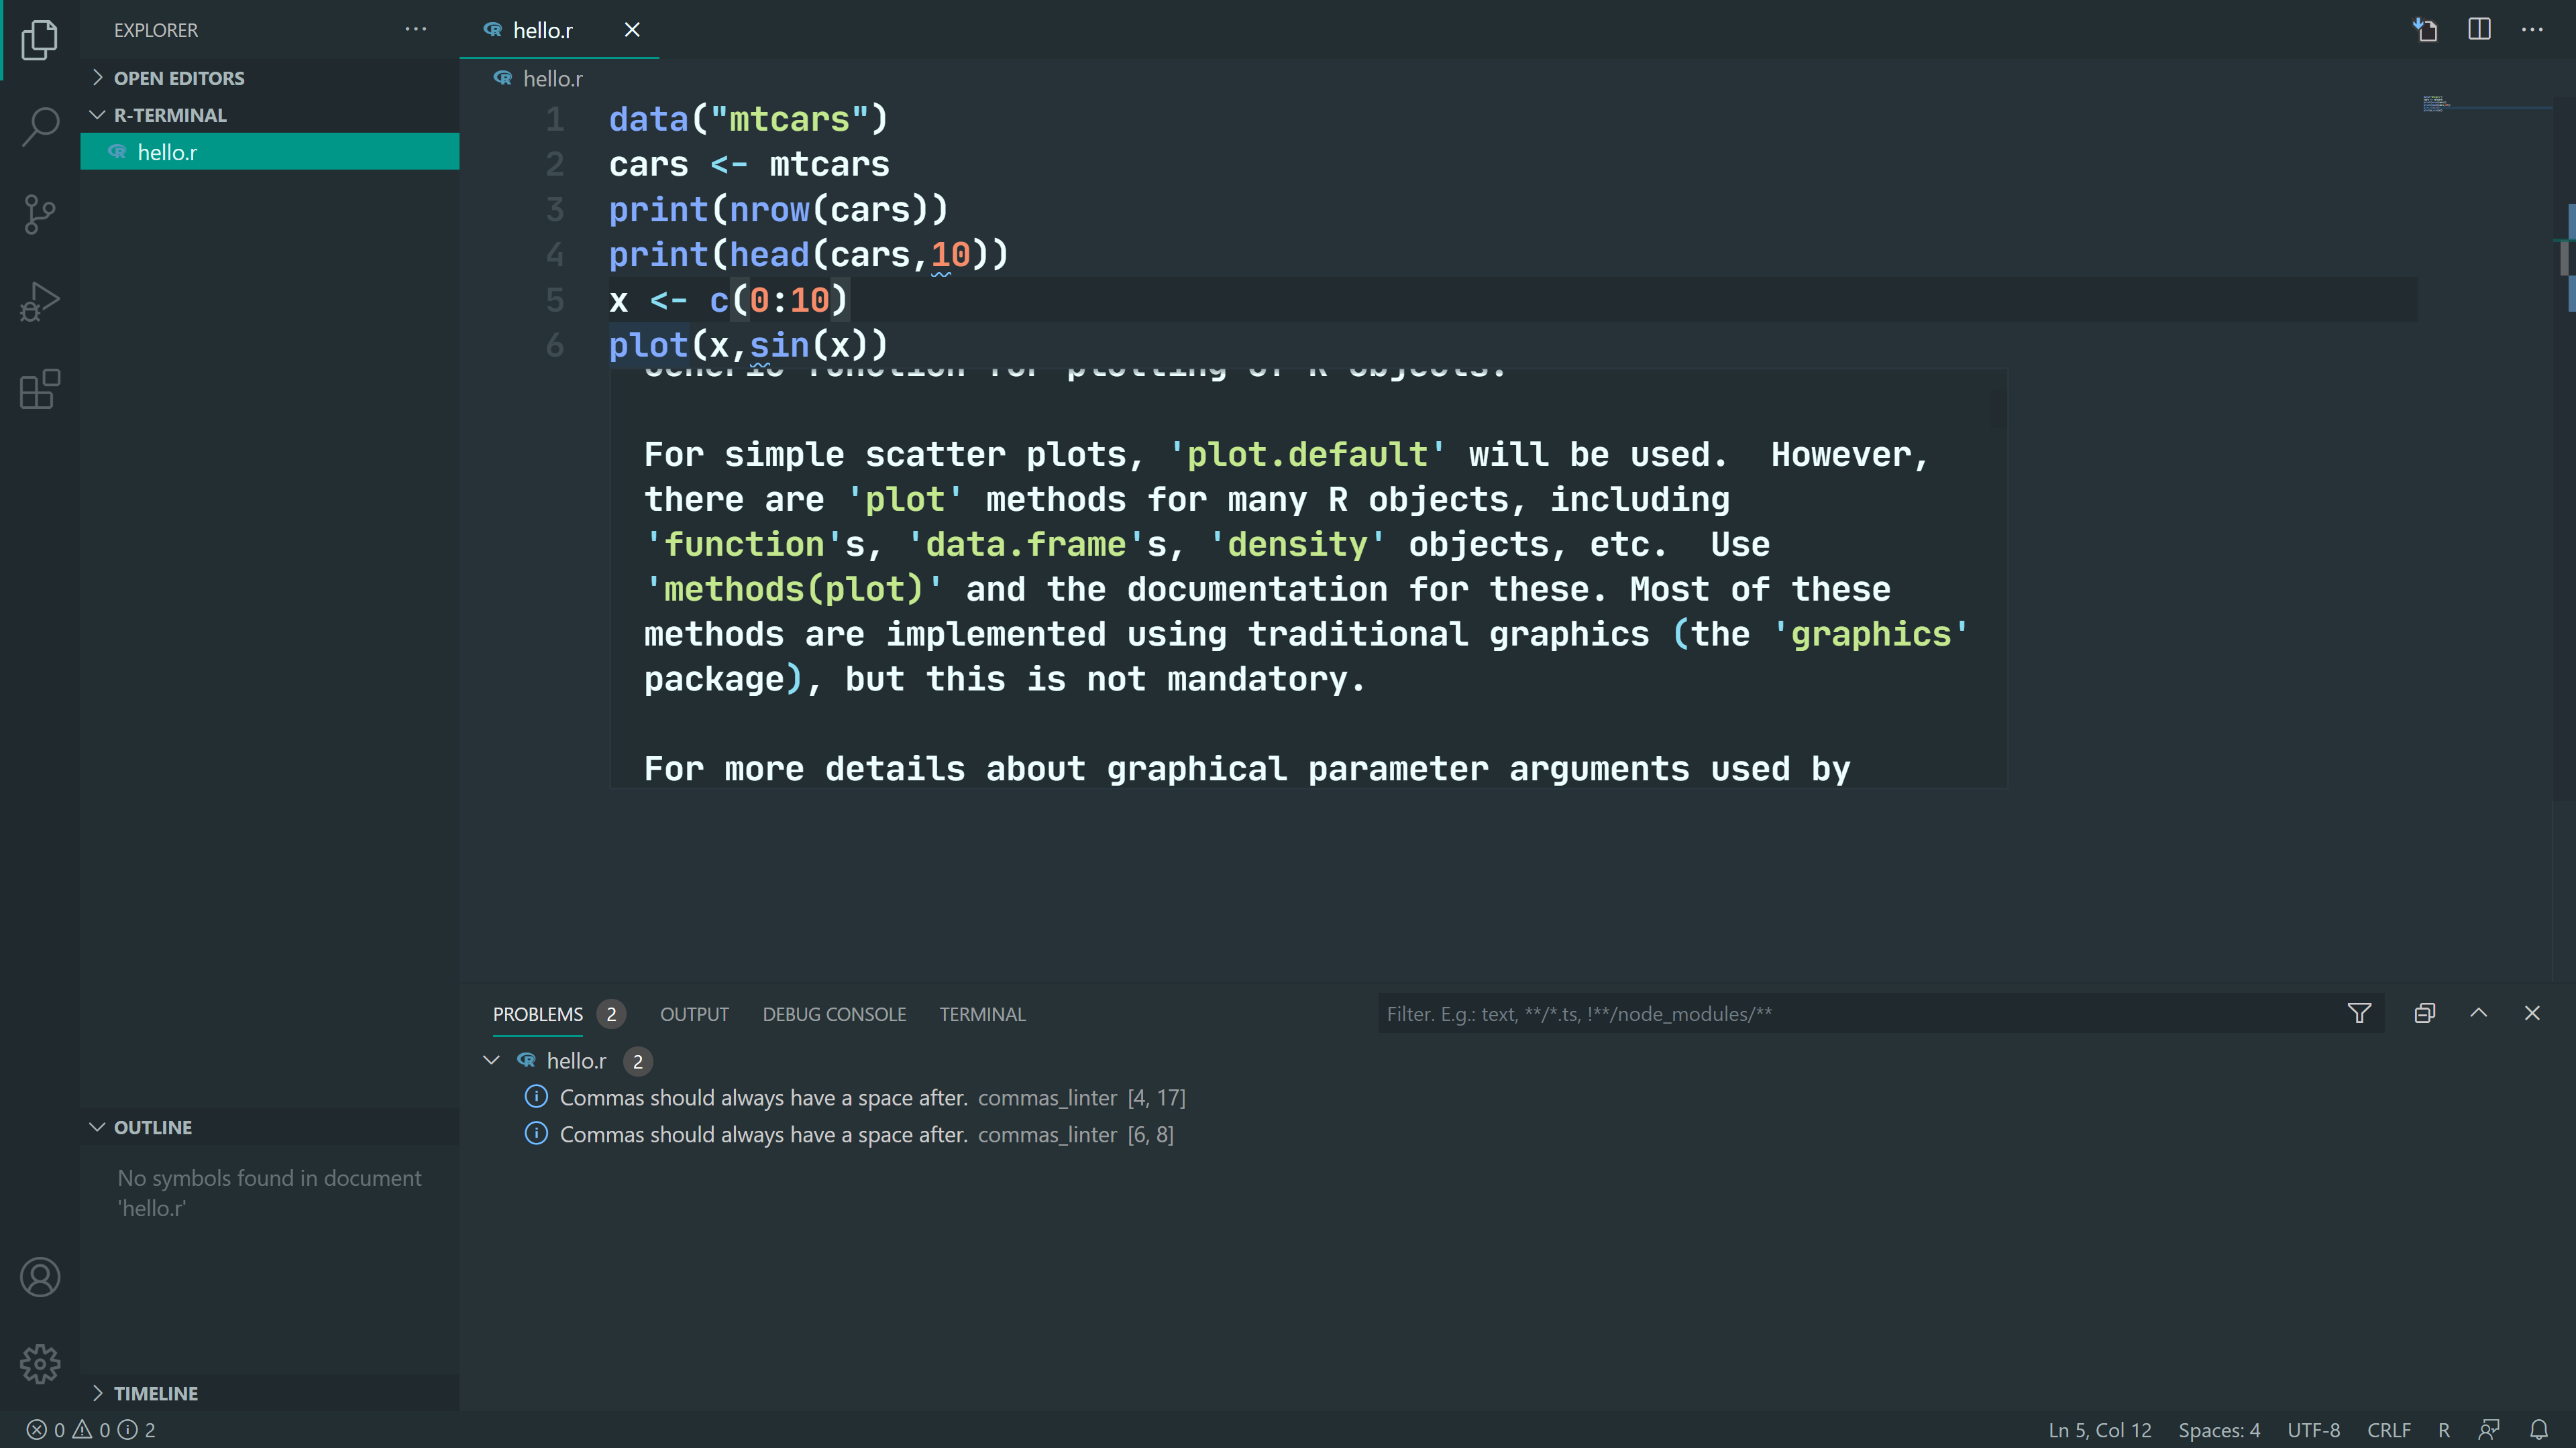Open the Search view
This screenshot has height=1448, width=2576.
click(x=39, y=126)
